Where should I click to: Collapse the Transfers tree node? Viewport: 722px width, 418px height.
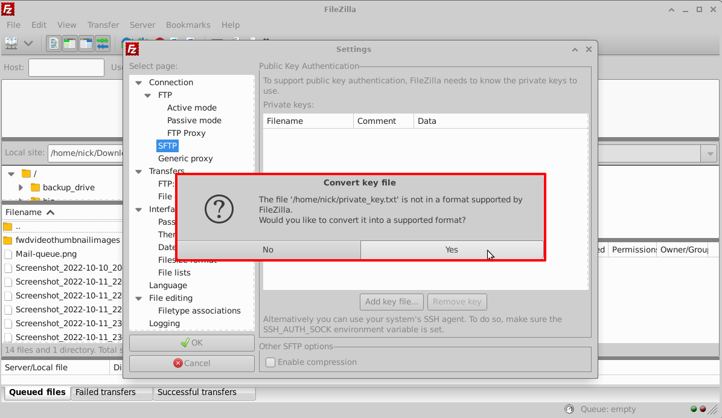click(x=139, y=172)
